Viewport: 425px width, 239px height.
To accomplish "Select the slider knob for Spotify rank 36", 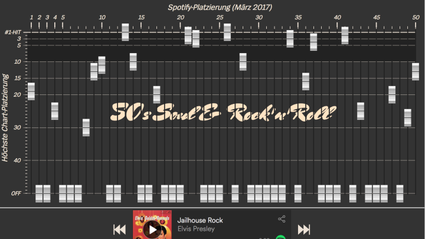I will (x=306, y=81).
